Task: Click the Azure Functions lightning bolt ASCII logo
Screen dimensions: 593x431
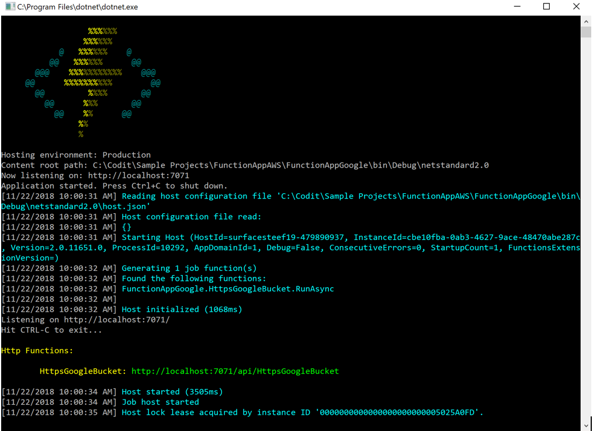Action: (x=92, y=82)
